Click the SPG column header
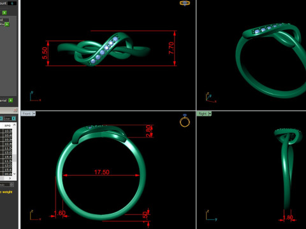This screenshot has width=306, height=229. [x=8, y=125]
